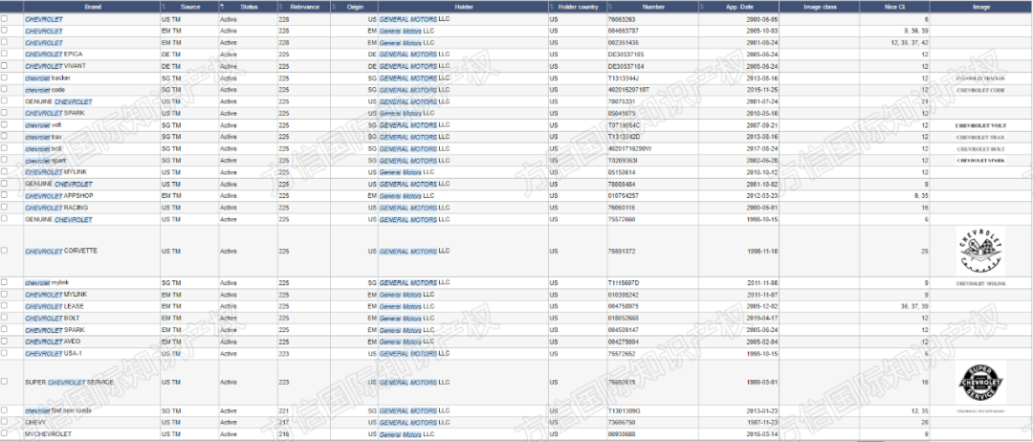Image resolution: width=1033 pixels, height=442 pixels.
Task: Open General Motors holder link in APPSHOP row
Action: [407, 195]
